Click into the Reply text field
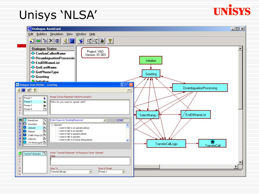The image size is (259, 194). (x=90, y=161)
